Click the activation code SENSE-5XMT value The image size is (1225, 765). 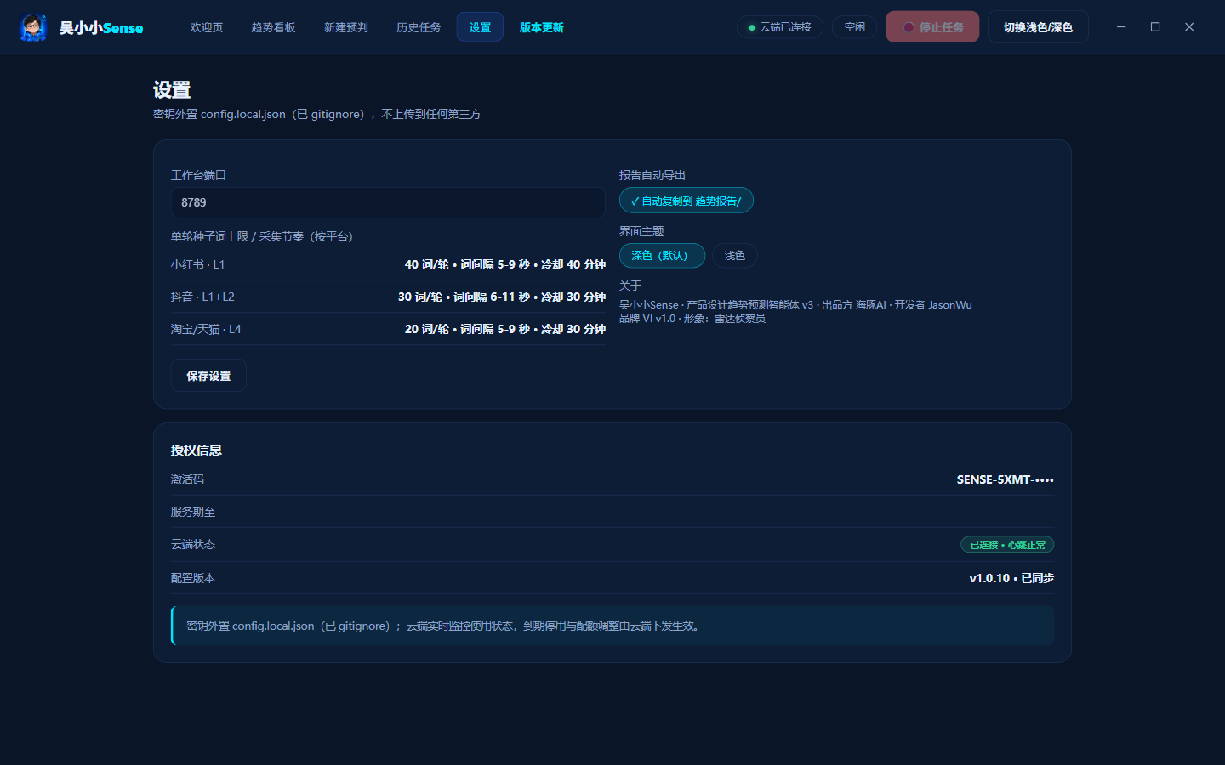1006,479
